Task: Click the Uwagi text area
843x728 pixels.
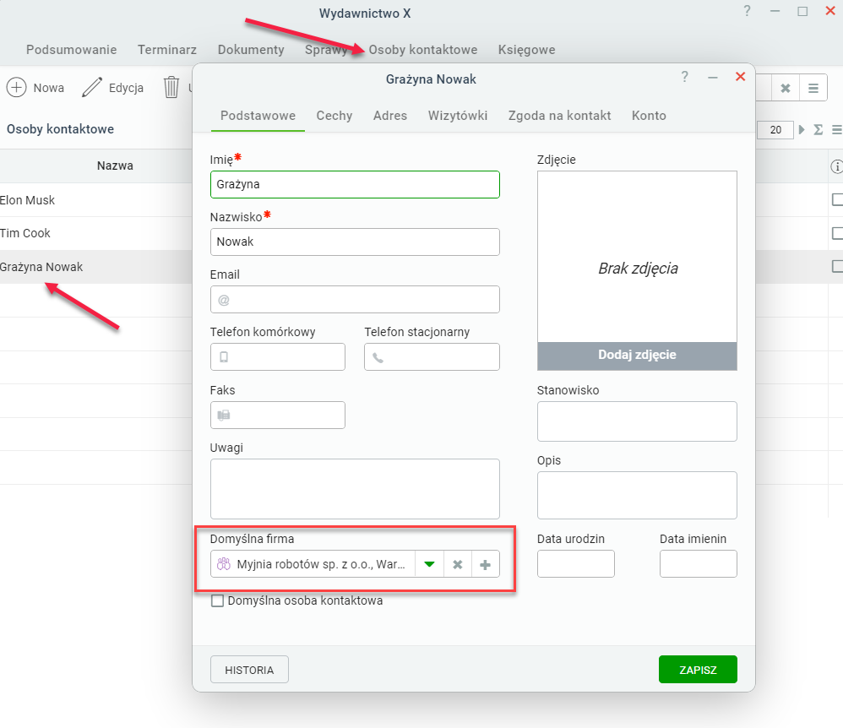Action: 355,489
